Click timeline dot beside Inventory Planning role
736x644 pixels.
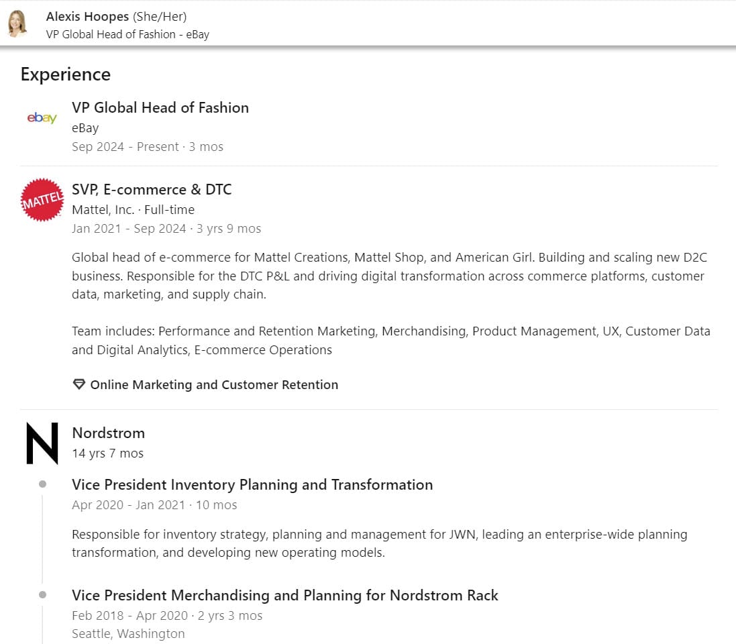point(43,484)
